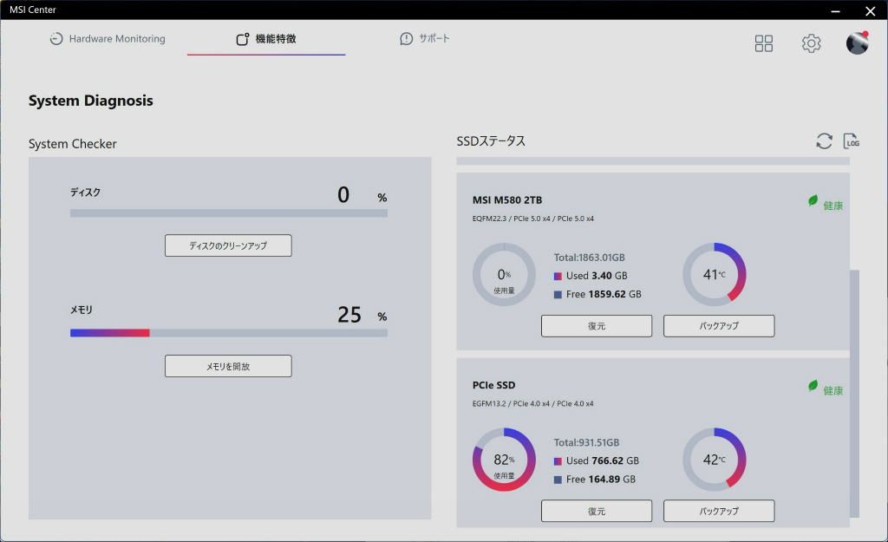
Task: Open settings gear icon
Action: click(811, 43)
